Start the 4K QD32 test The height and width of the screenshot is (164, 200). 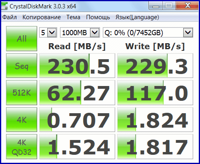coord(22,147)
